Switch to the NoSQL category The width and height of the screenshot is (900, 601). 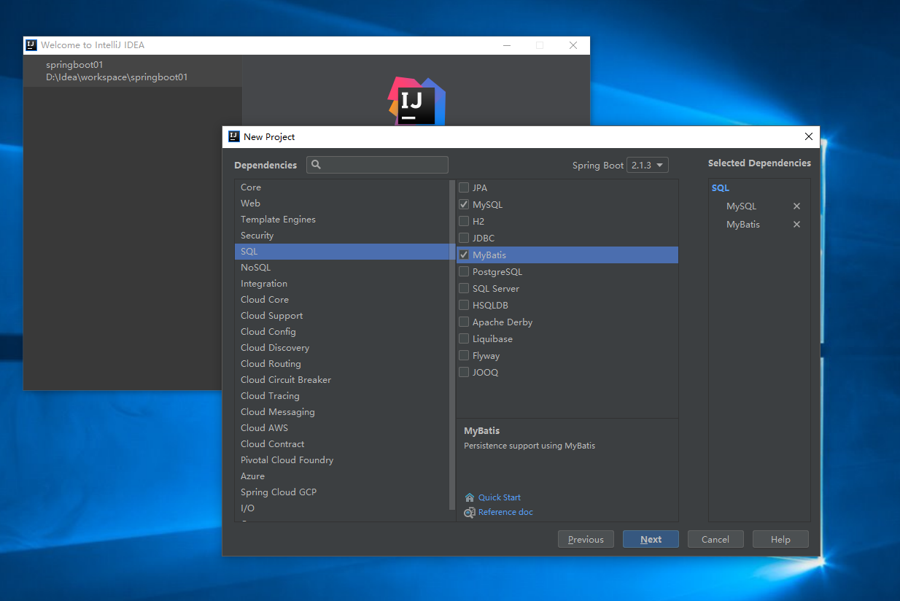click(341, 268)
